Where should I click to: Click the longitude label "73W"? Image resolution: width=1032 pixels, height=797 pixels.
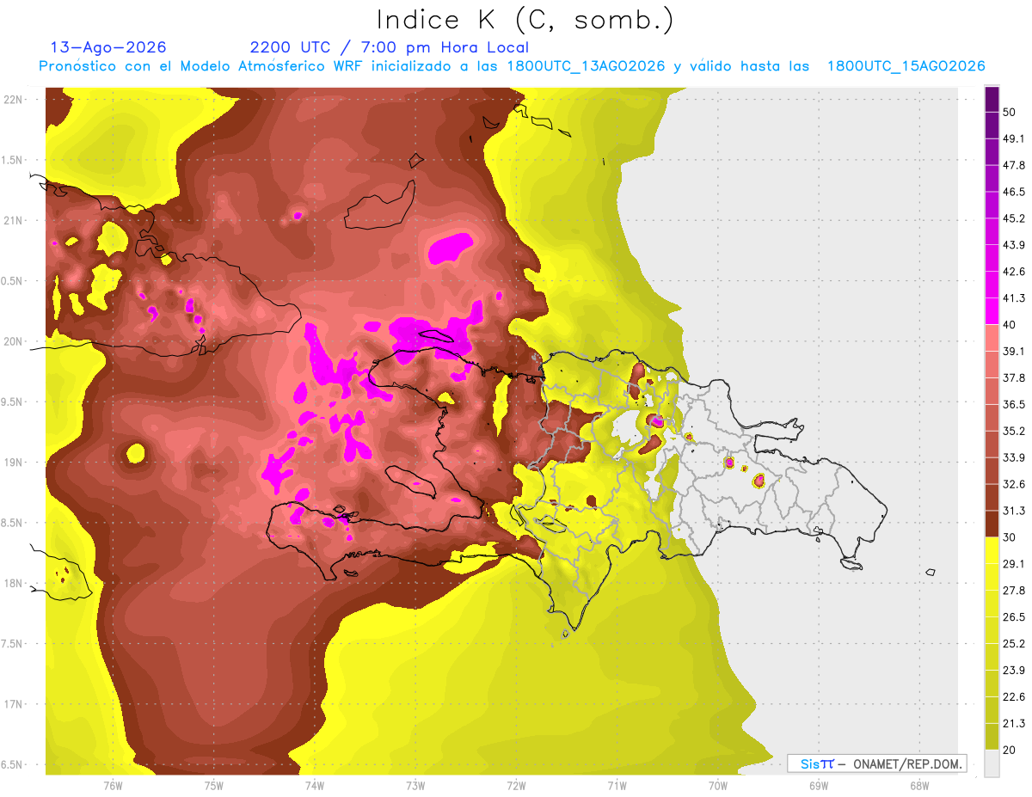415,785
